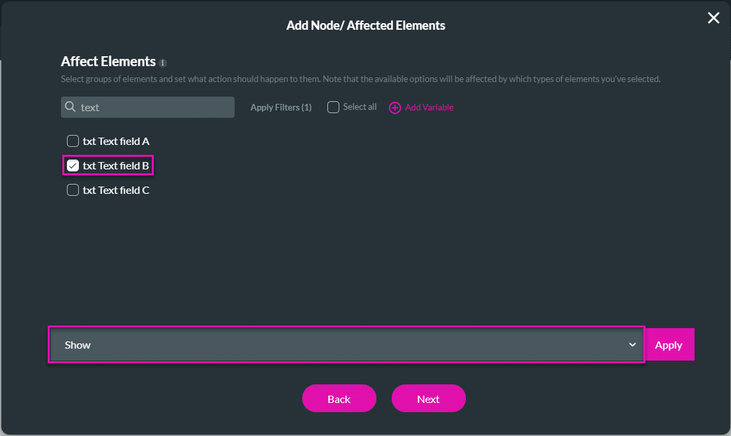Click the "txt Text field C" label

click(x=116, y=190)
